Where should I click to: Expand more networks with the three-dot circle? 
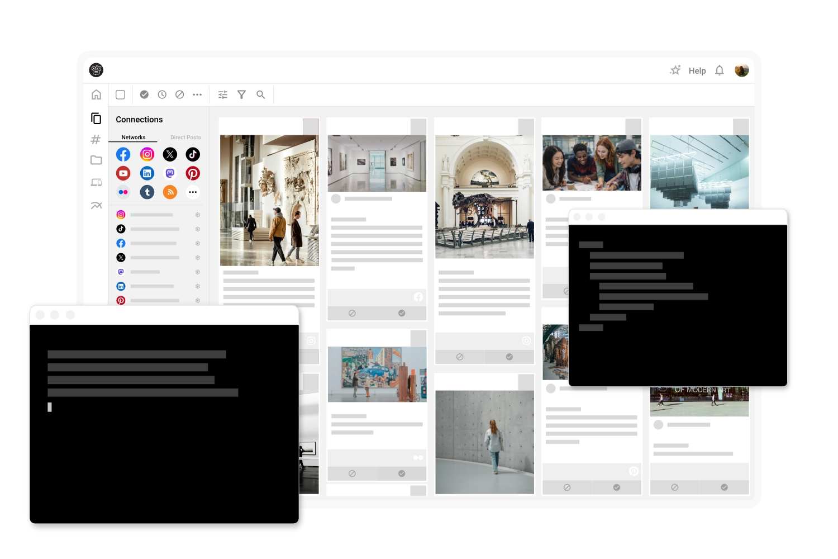tap(193, 192)
